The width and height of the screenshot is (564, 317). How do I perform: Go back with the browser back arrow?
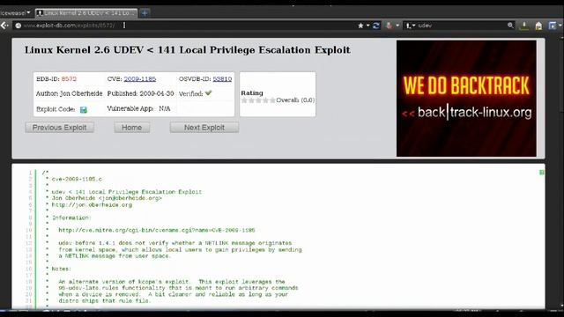point(4,26)
